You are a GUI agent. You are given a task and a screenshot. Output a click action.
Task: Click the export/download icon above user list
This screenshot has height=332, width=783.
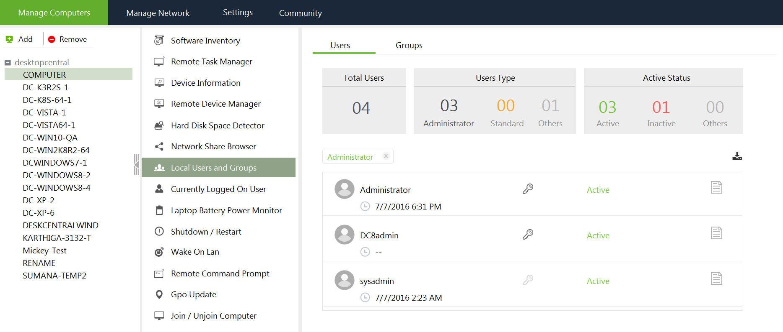click(737, 156)
